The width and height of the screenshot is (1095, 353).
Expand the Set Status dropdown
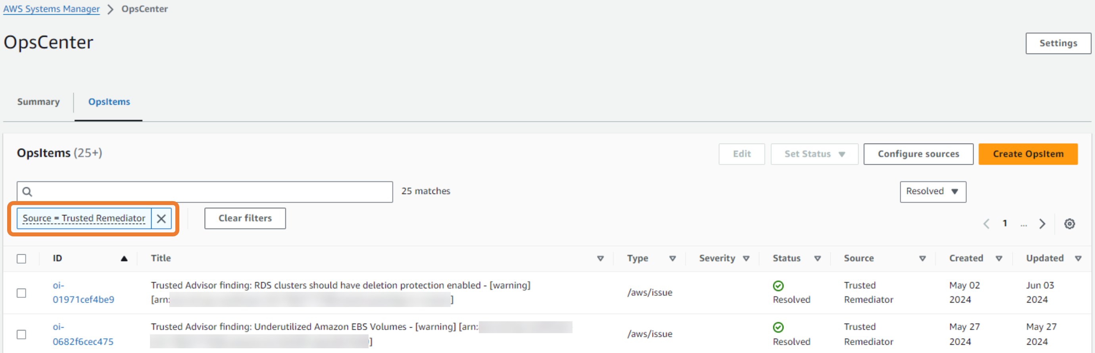pyautogui.click(x=814, y=154)
